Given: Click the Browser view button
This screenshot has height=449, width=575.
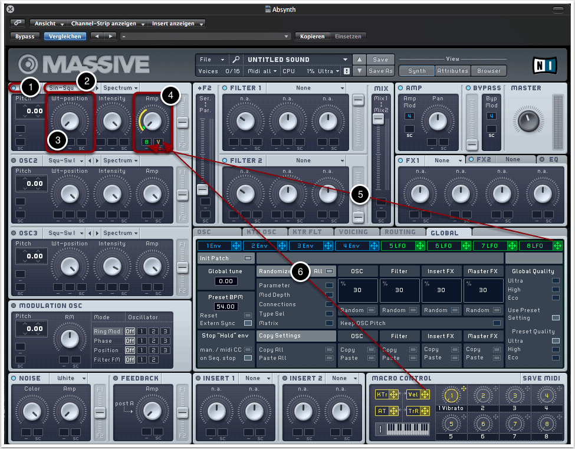Looking at the screenshot, I should coord(489,71).
